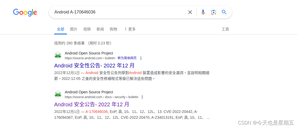
Task: Clear the search box with X
Action: pos(190,12)
